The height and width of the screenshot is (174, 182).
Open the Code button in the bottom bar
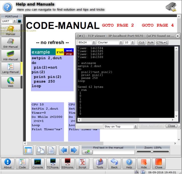22,163
